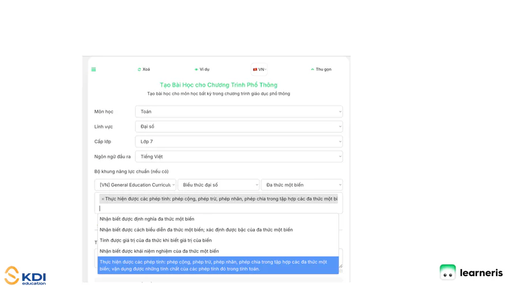Remove the selected competency tag with ×
Image resolution: width=519 pixels, height=291 pixels.
[x=103, y=199]
